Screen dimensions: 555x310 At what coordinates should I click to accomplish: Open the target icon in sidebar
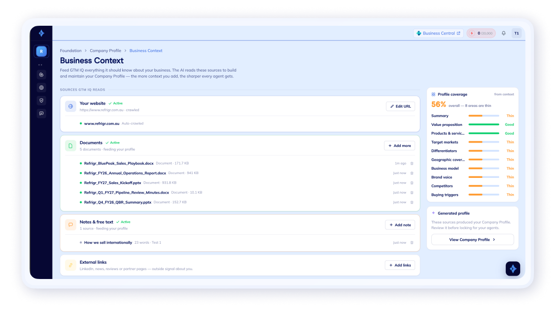tap(42, 88)
